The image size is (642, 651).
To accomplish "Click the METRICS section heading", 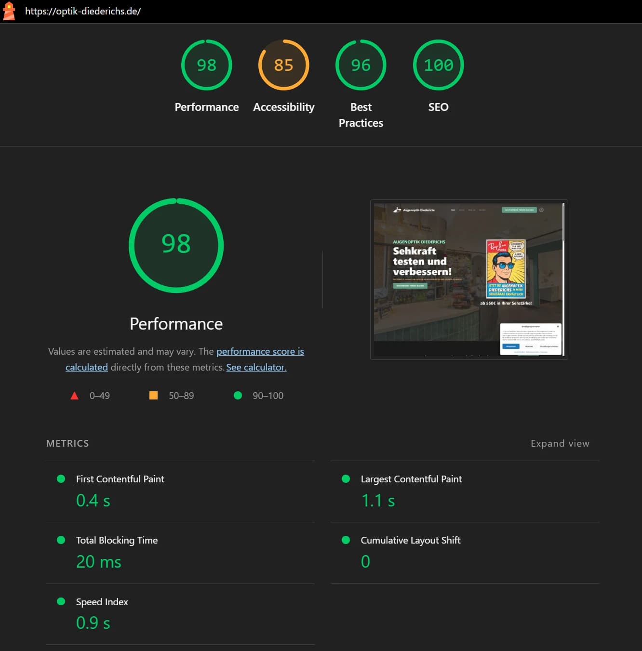I will (x=67, y=443).
